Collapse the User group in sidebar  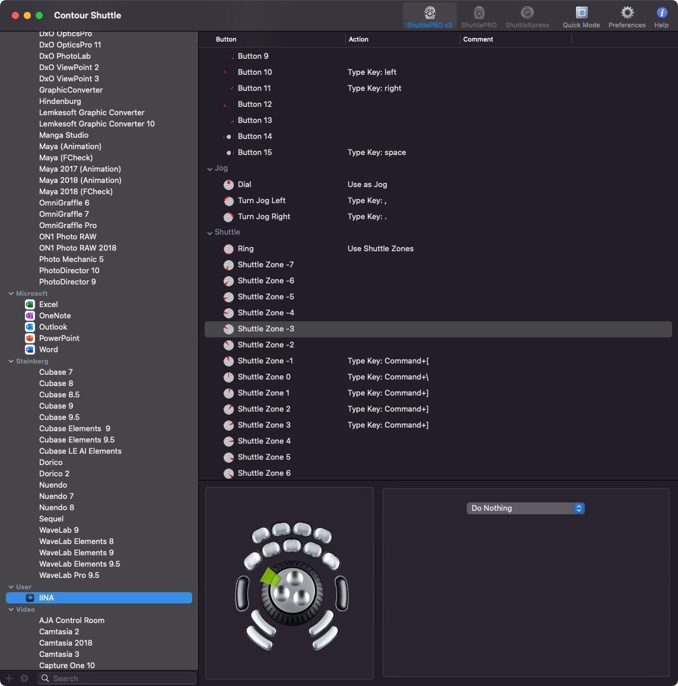click(11, 587)
